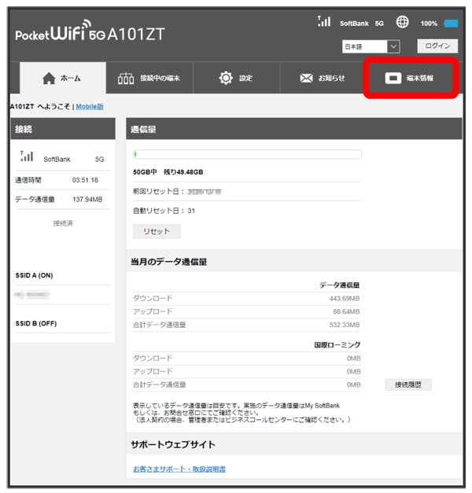
Task: Click the home house icon
Action: point(49,79)
